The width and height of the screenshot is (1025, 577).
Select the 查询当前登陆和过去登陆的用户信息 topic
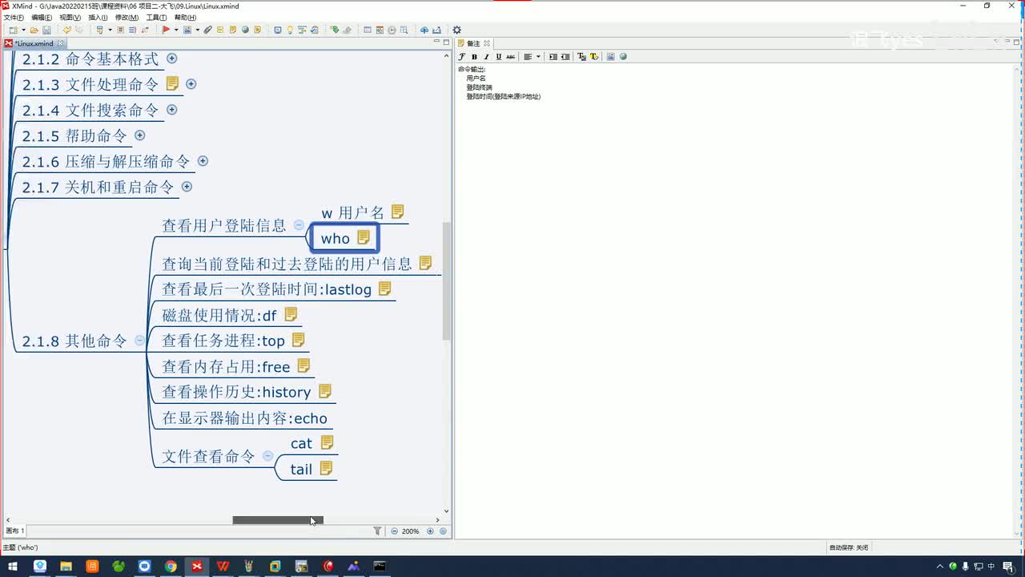point(287,264)
